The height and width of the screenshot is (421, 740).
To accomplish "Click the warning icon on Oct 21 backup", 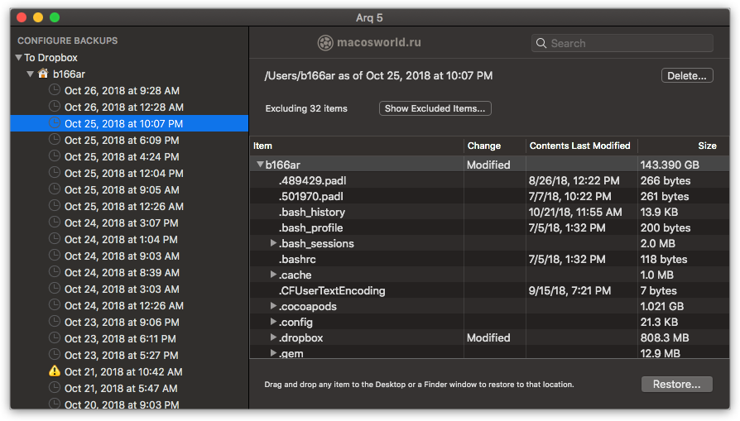I will pos(55,371).
